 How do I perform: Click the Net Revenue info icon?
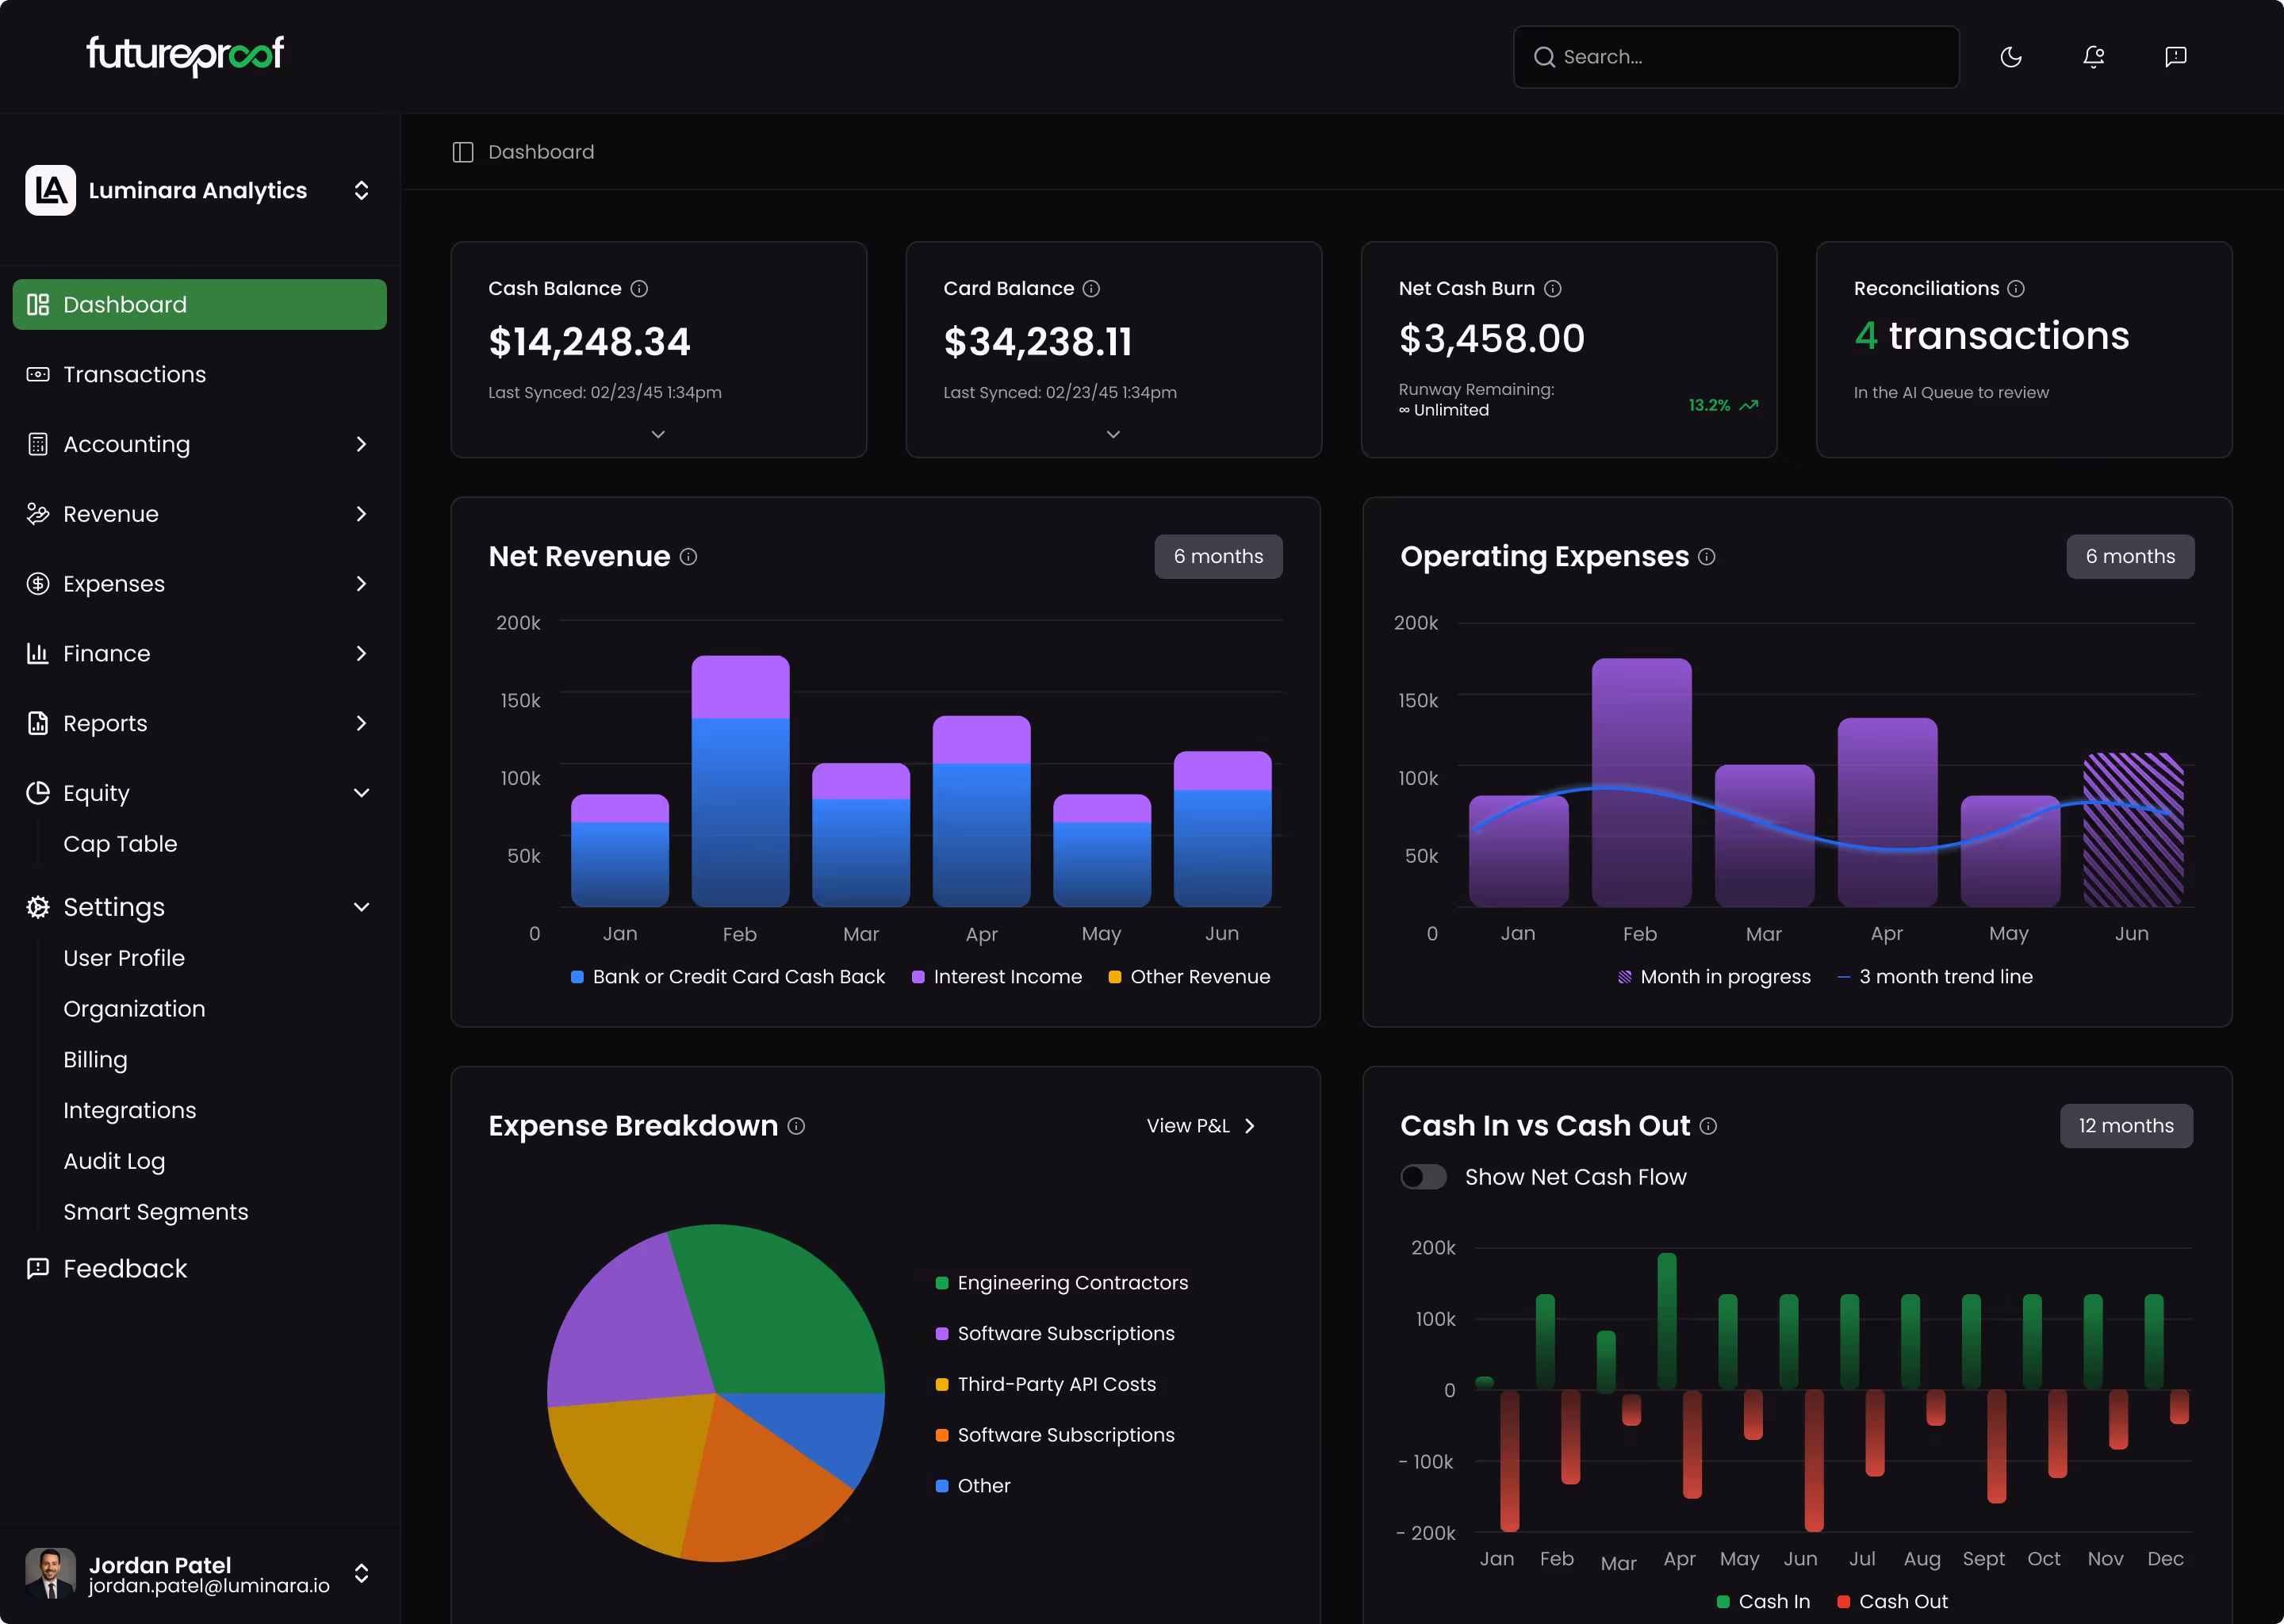[x=688, y=557]
